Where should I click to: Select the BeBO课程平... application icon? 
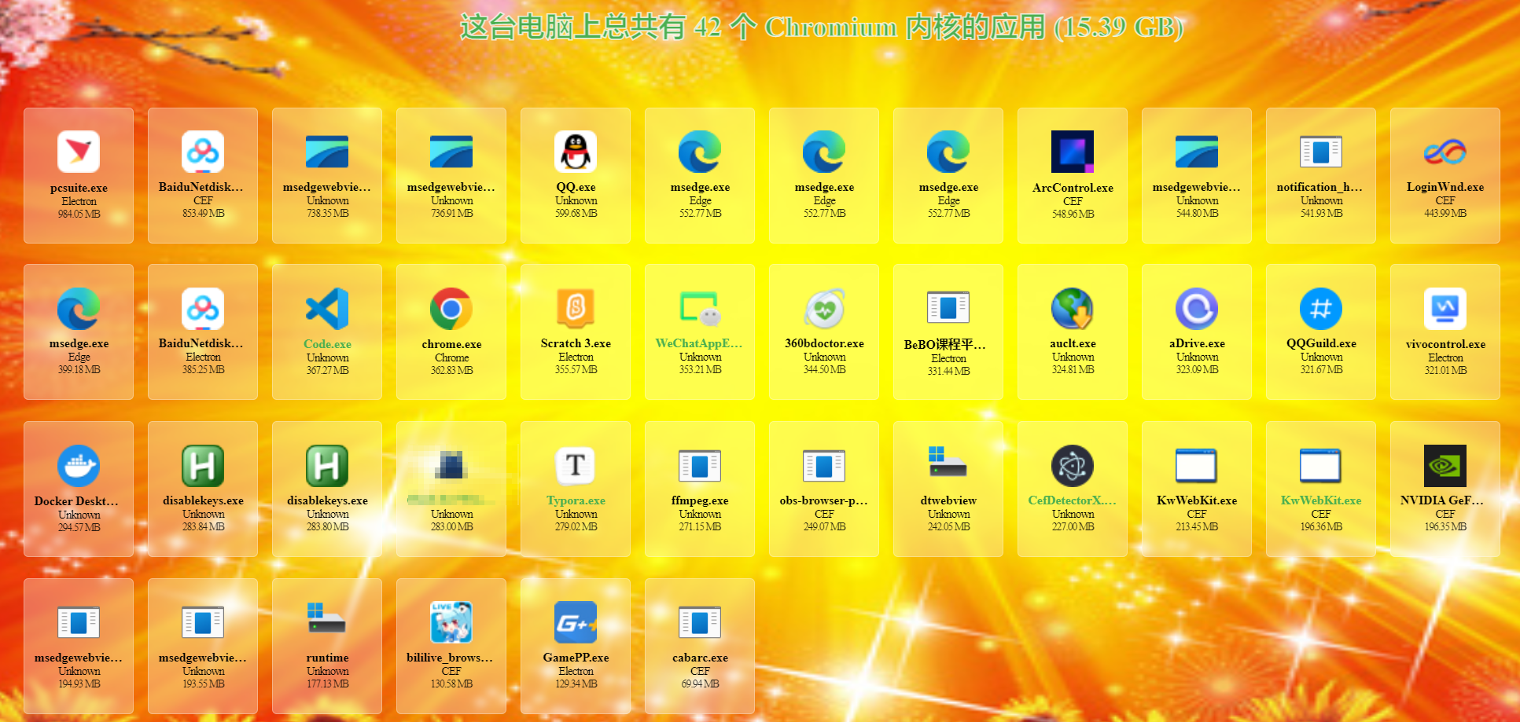[948, 308]
